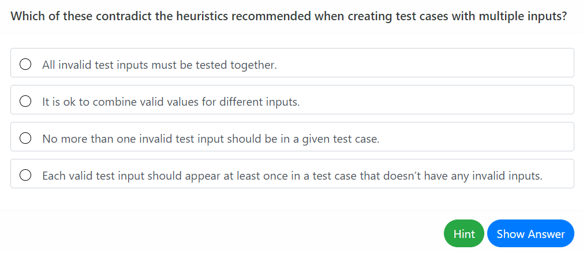Screen dimensions: 583x253
Task: Click the question heading about test case heuristics
Action: [x=289, y=16]
